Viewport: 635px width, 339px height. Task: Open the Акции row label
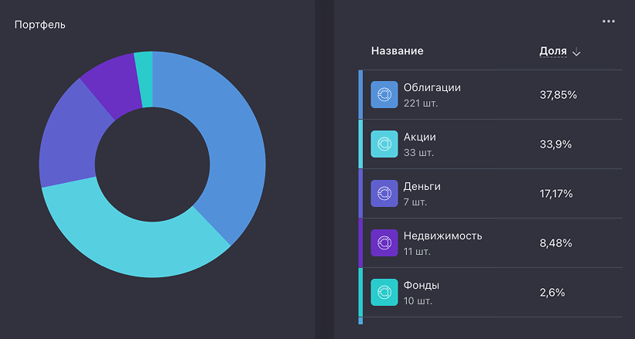point(419,137)
